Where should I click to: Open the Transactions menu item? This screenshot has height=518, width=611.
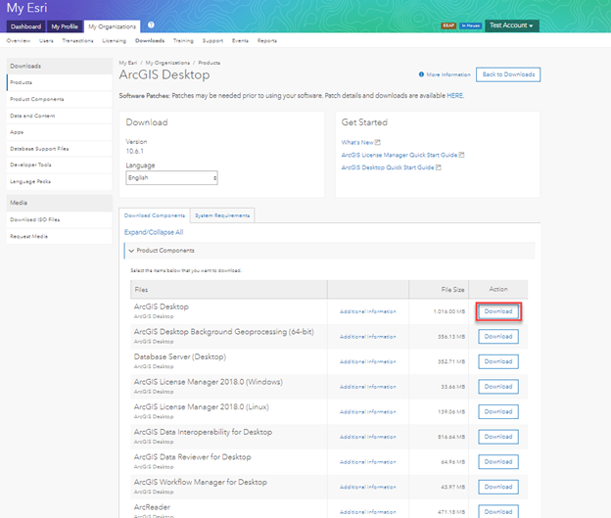click(78, 40)
